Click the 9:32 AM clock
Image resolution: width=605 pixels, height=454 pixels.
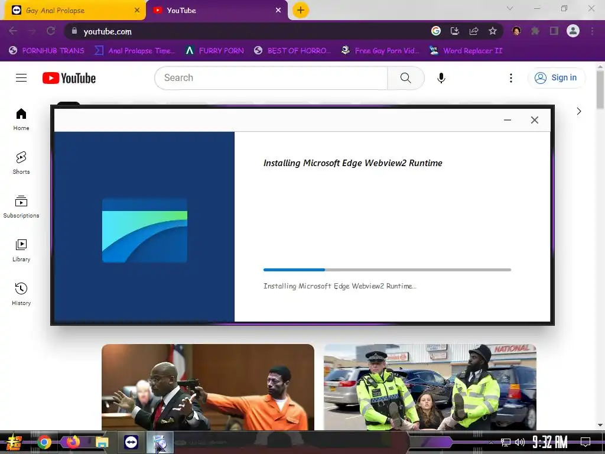[550, 442]
